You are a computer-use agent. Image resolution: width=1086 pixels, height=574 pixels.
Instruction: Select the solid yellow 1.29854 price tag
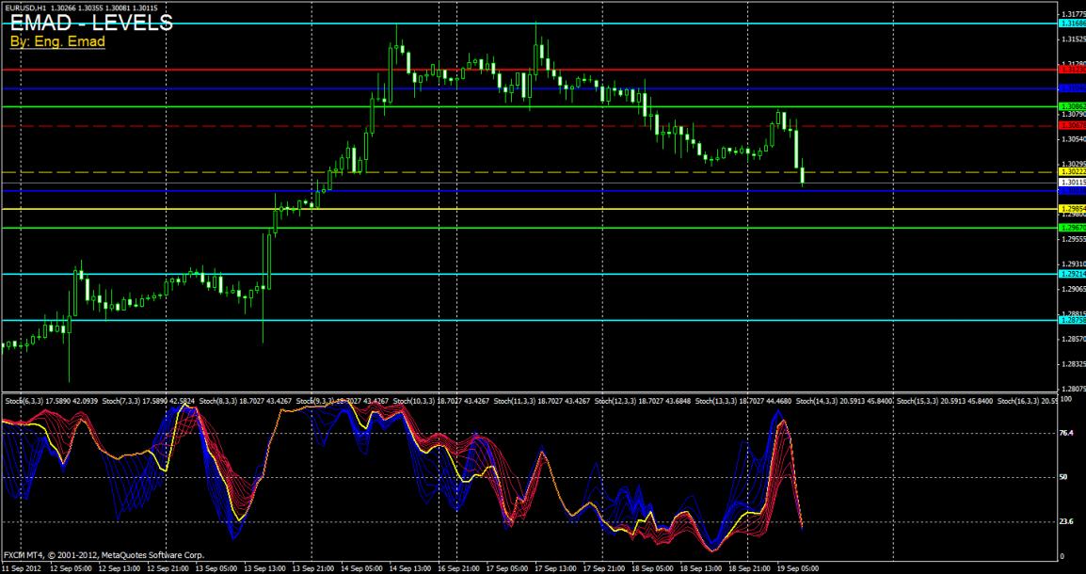(1072, 209)
